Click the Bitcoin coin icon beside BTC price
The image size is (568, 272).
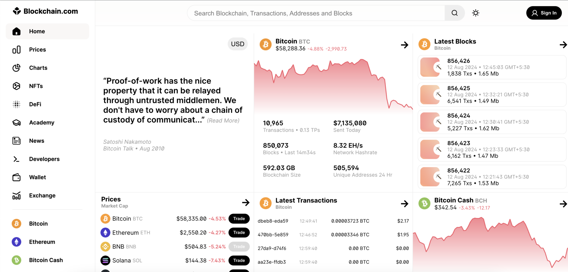[265, 44]
